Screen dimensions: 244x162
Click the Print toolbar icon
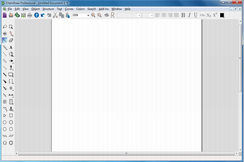pyautogui.click(x=30, y=15)
